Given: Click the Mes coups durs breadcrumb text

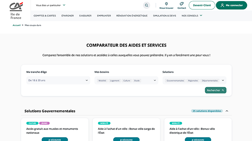Looking at the screenshot, I should (x=33, y=25).
